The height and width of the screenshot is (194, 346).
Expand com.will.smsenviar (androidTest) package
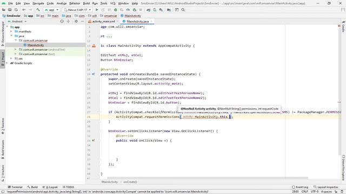tap(16, 50)
